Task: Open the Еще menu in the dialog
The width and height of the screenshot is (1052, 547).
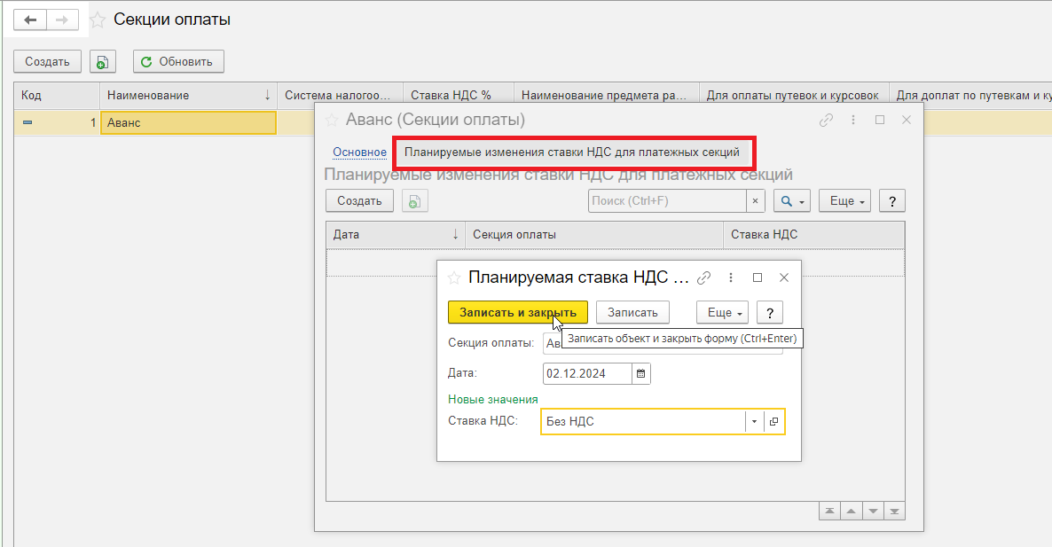Action: [x=723, y=312]
